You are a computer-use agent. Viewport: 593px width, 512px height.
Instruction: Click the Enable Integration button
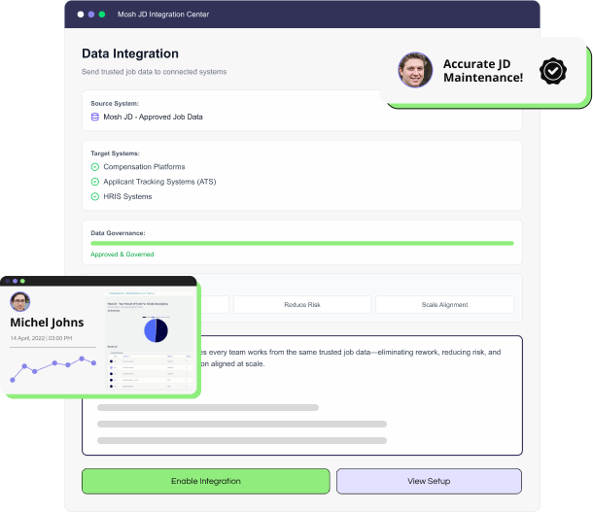click(205, 481)
